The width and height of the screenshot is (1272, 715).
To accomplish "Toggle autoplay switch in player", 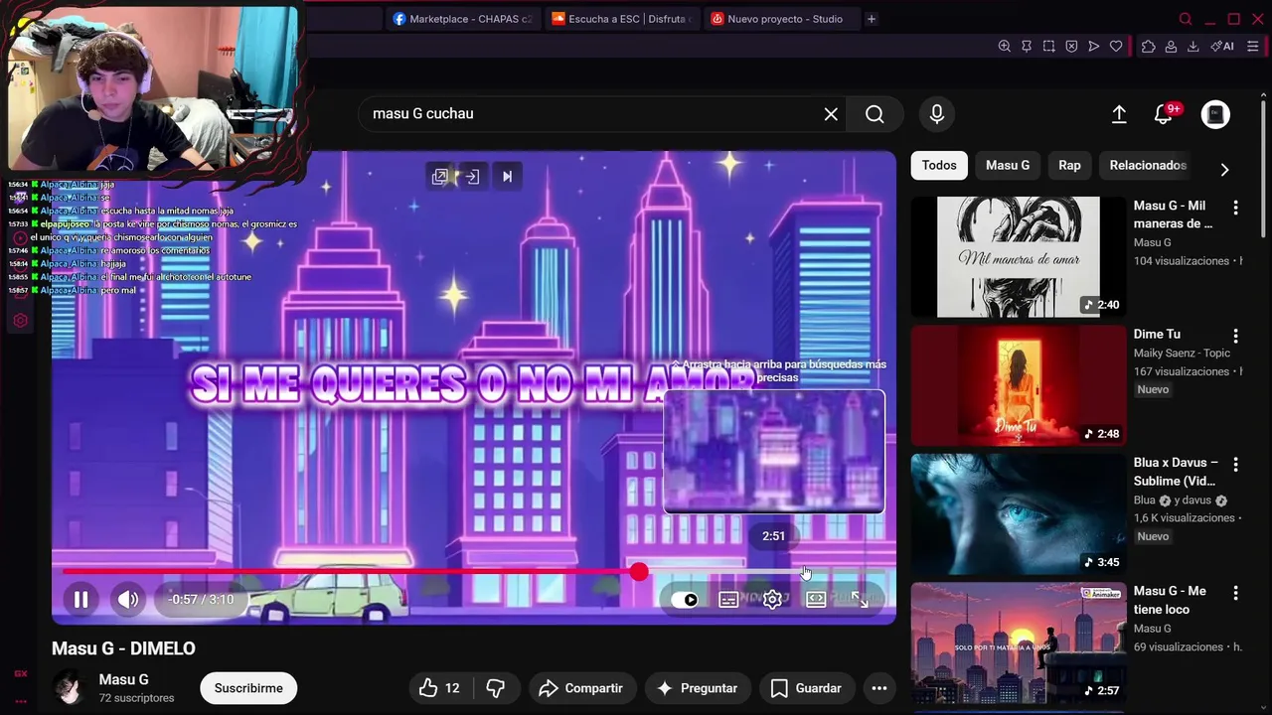I will (685, 600).
